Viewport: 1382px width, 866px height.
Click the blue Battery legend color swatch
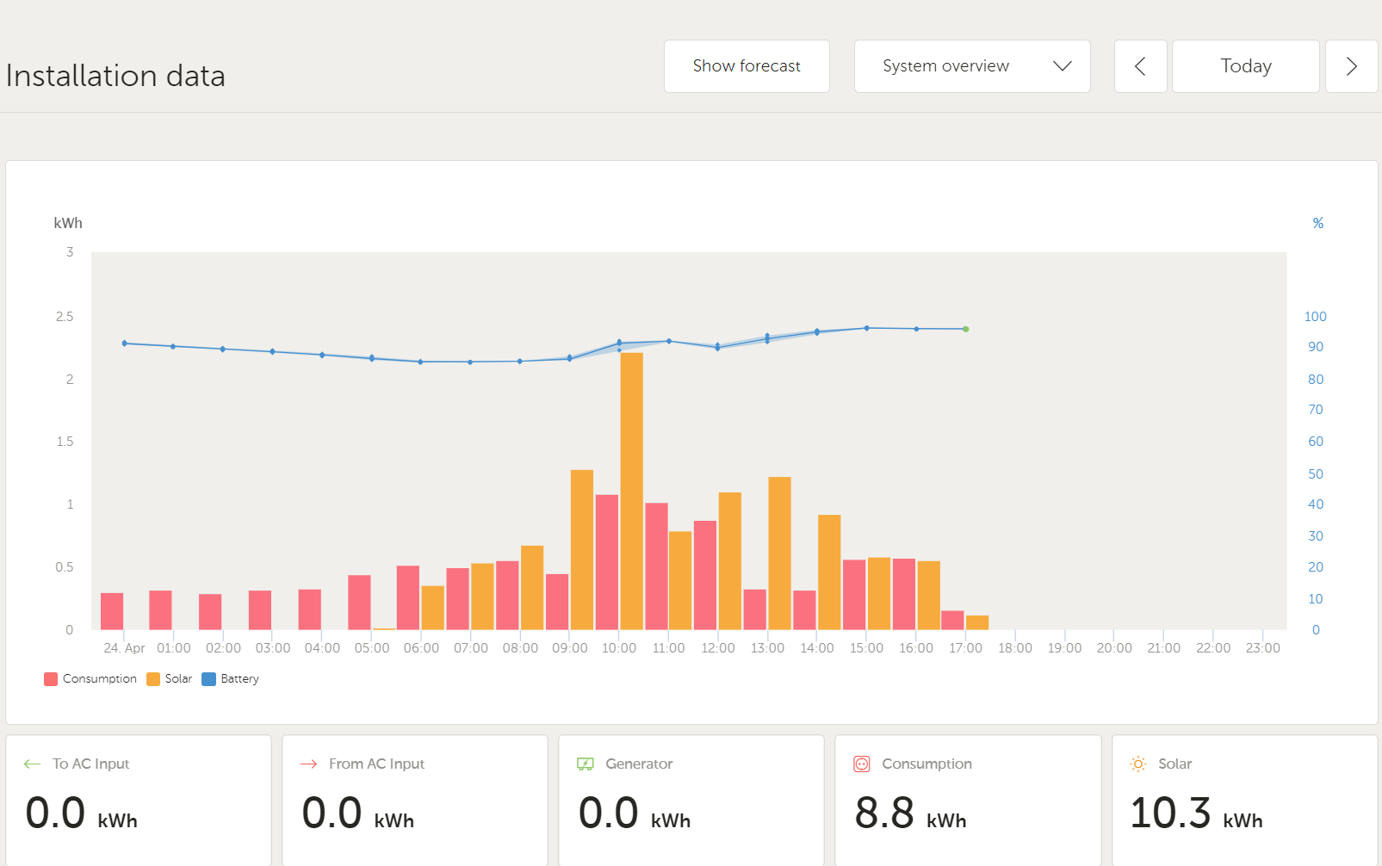tap(208, 679)
